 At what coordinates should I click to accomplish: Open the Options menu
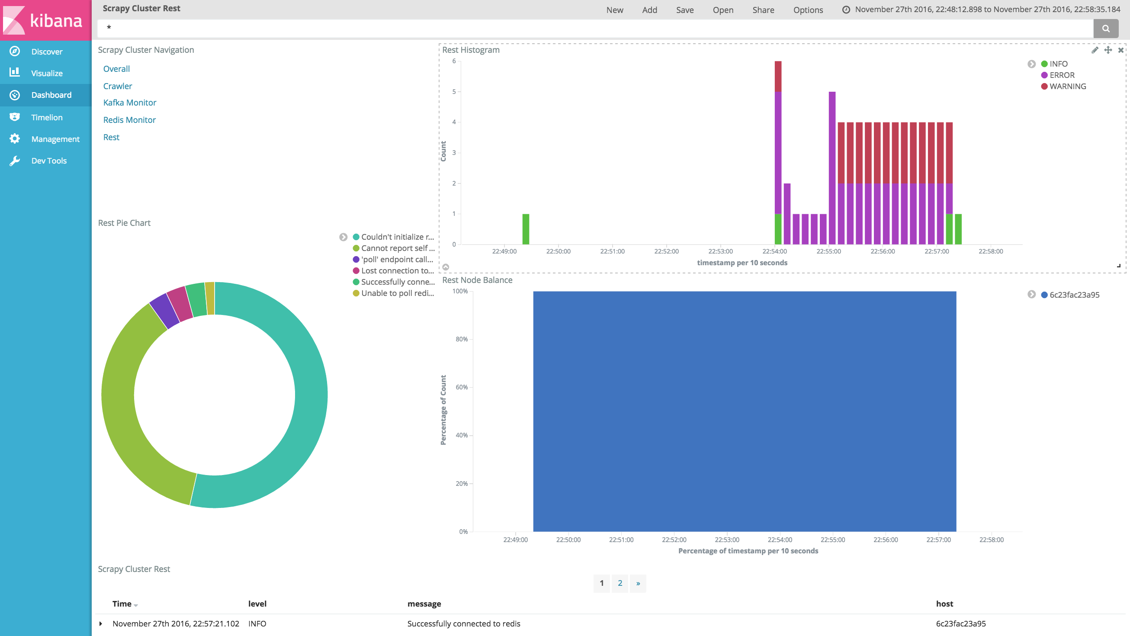808,10
